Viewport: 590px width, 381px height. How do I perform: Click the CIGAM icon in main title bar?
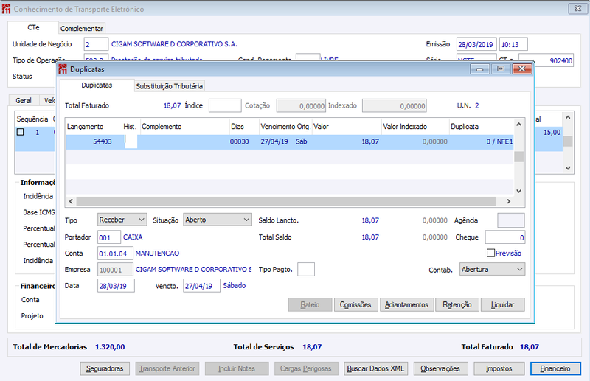tap(6, 9)
